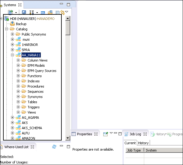Click the AKS_SCHEMA schema icon
The width and height of the screenshot is (183, 165).
pos(18,128)
